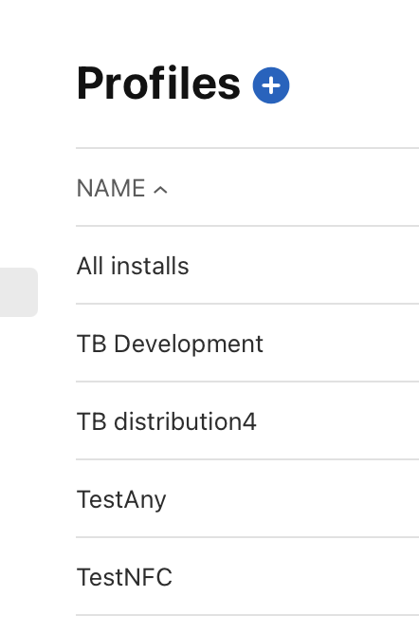The height and width of the screenshot is (634, 419).
Task: View details for TestNFC
Action: coord(247,577)
